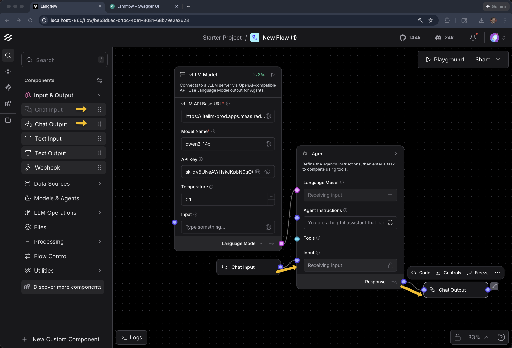Open help question mark icon
Screen dimensions: 512x348
(x=501, y=337)
